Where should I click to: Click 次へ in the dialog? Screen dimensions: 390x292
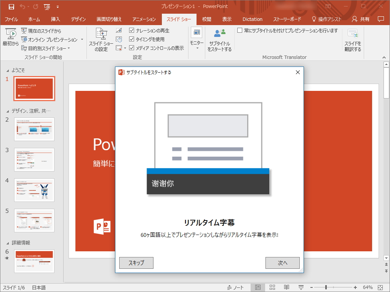coord(283,263)
